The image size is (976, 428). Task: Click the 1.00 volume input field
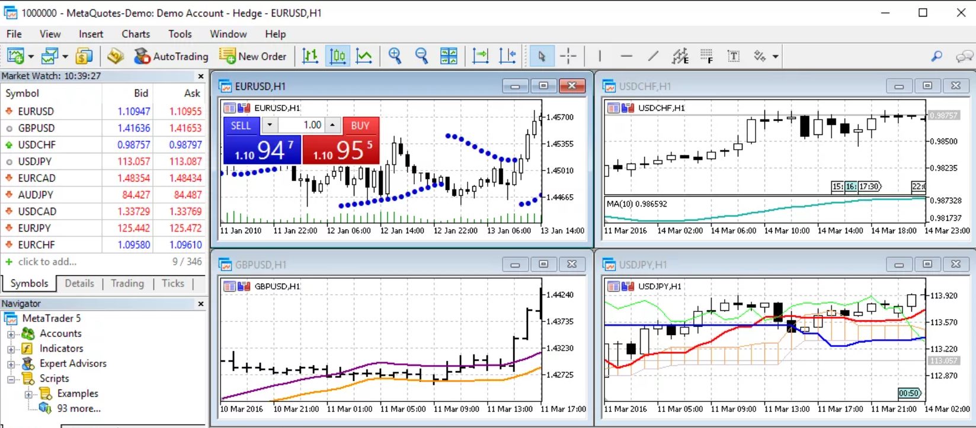[x=301, y=125]
